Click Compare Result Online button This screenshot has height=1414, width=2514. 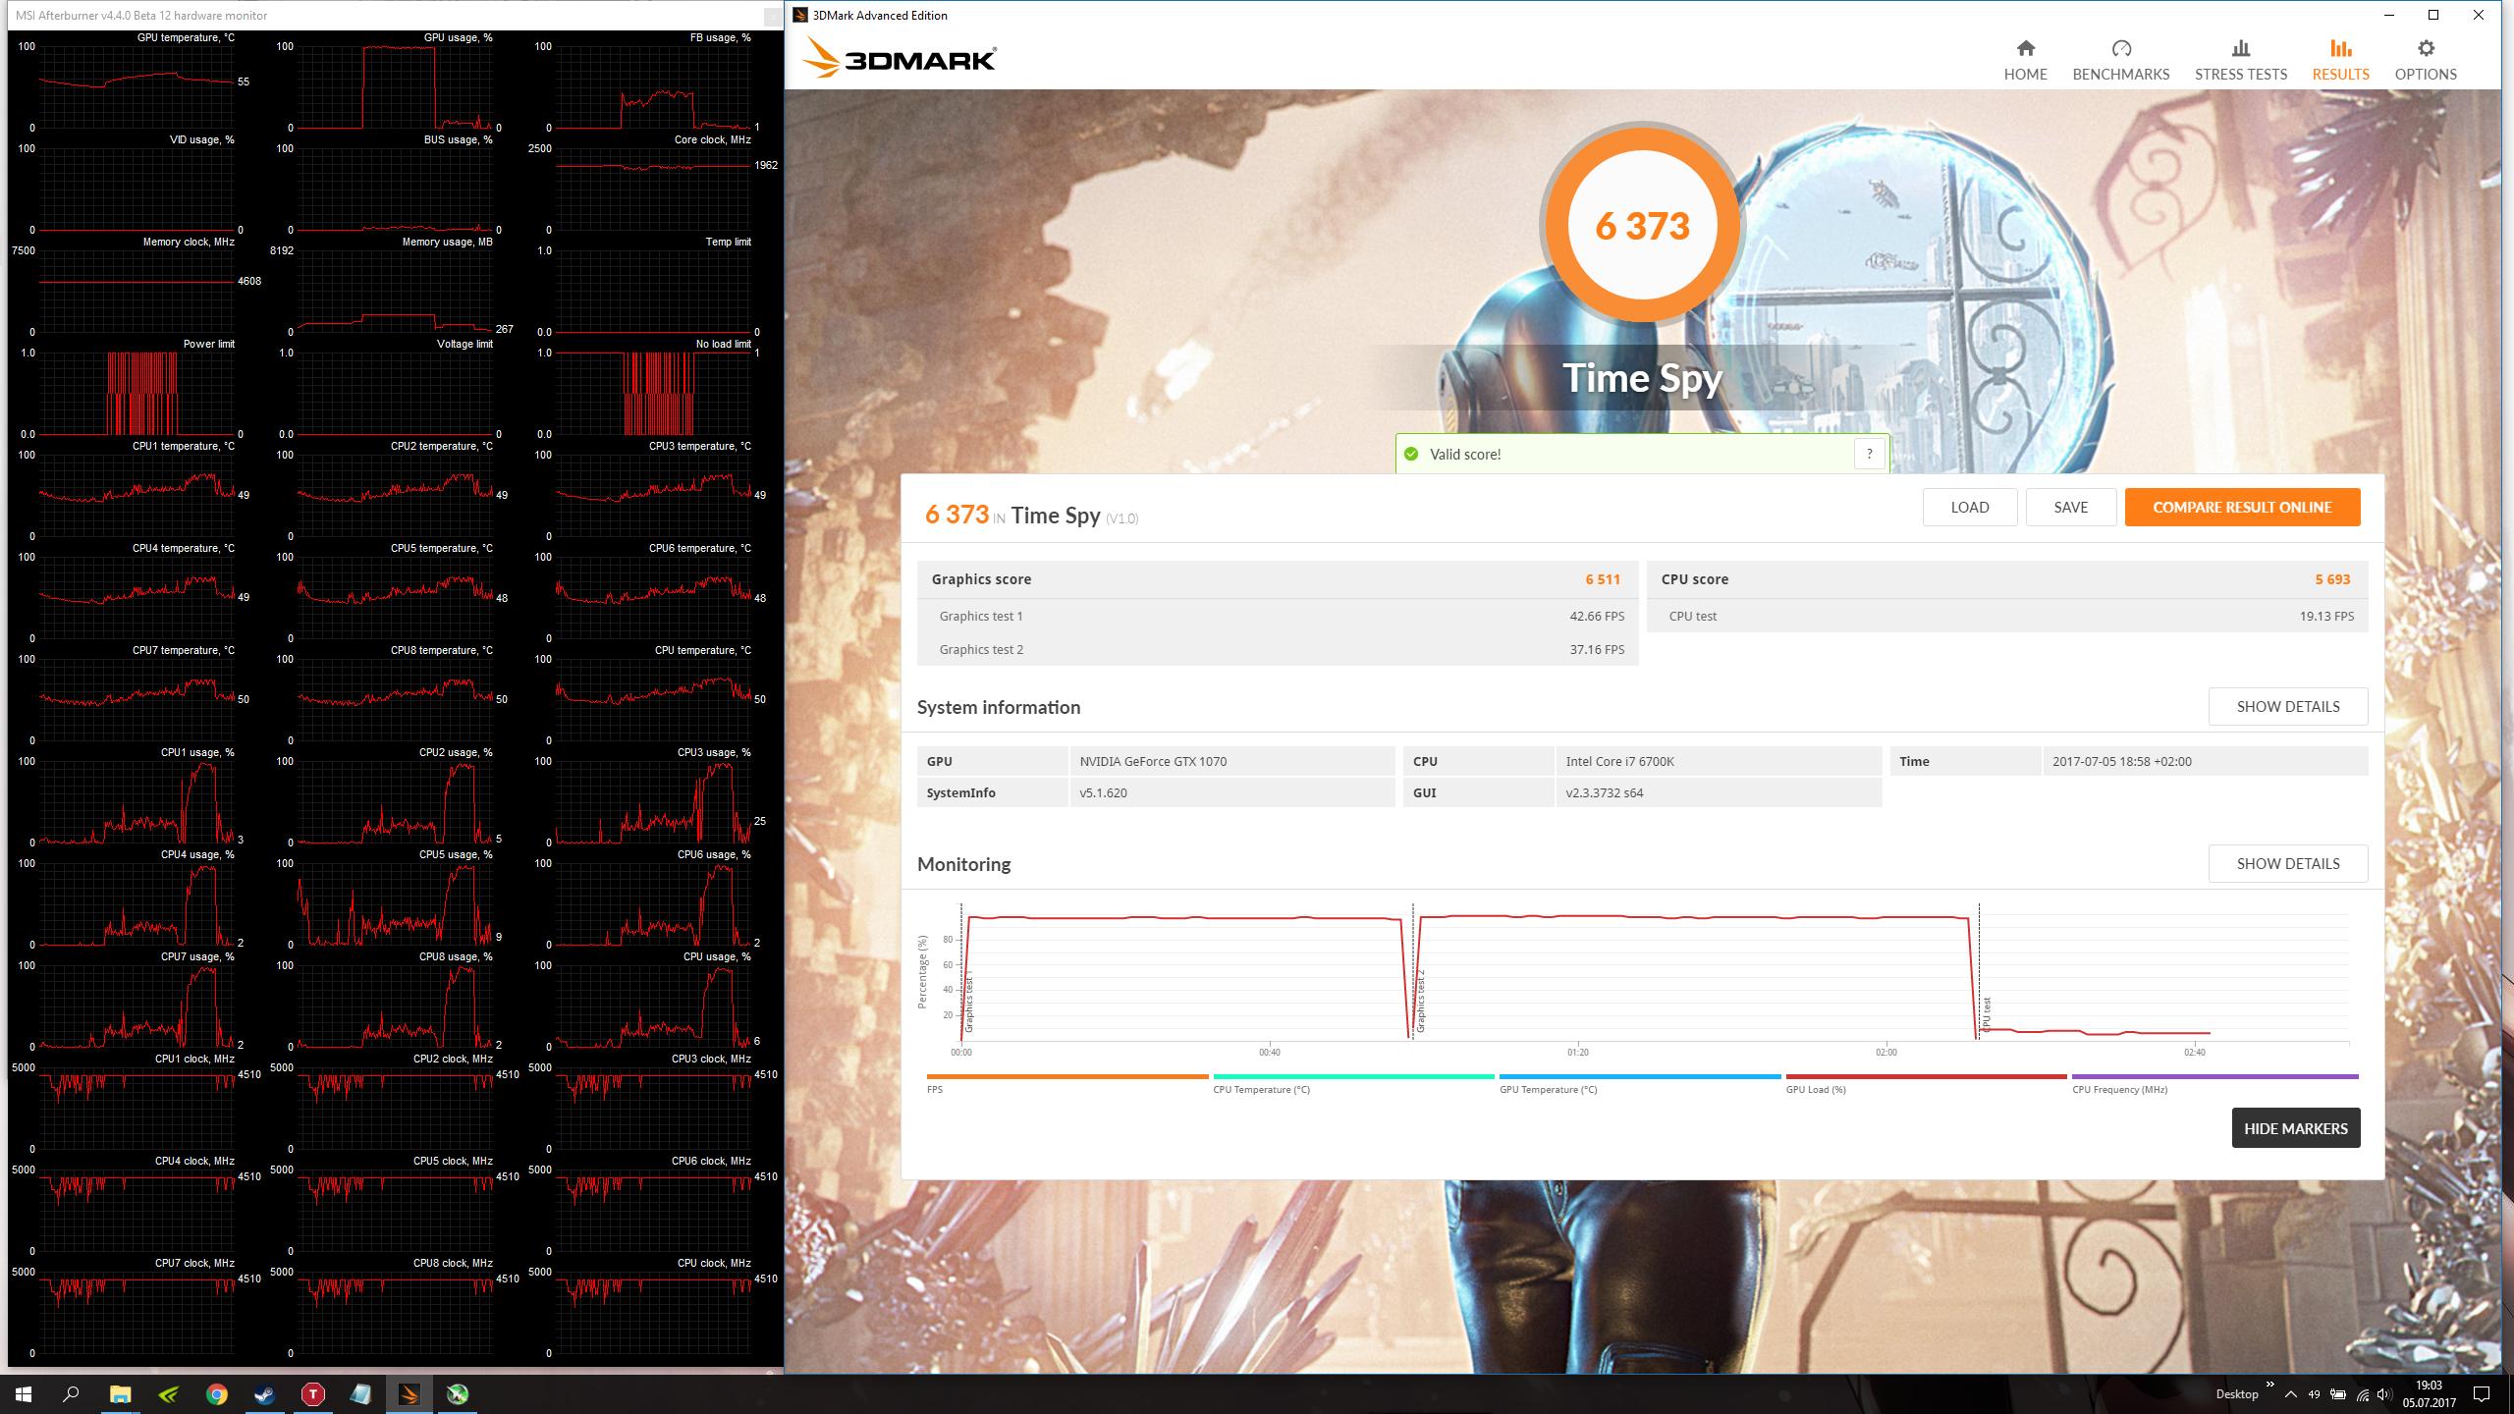(2242, 508)
